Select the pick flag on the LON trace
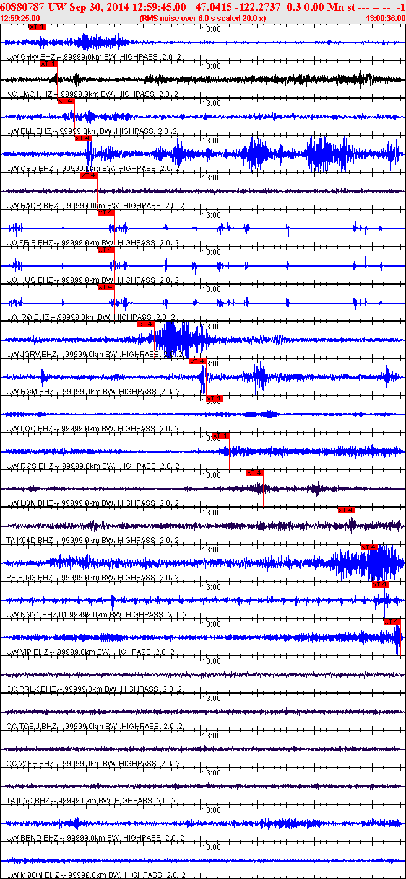Viewport: 406px width, 879px height. pos(254,473)
